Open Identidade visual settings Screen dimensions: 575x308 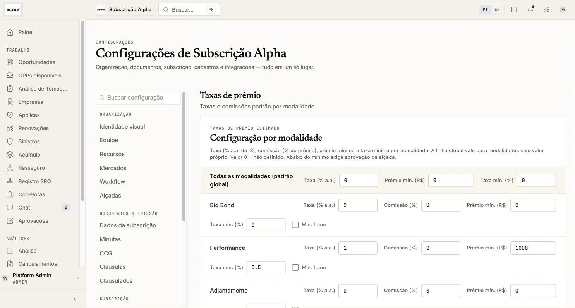click(x=122, y=127)
